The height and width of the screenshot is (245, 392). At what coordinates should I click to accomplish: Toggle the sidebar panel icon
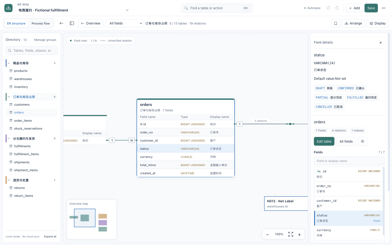coord(72,23)
